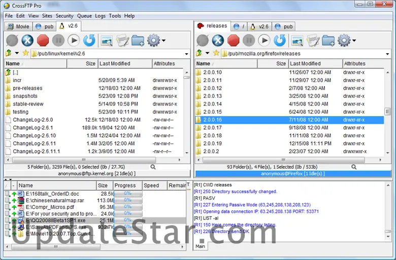
Task: Click the progress bar of QQ2008IIBeta1SP1.exe
Action: pos(127,220)
